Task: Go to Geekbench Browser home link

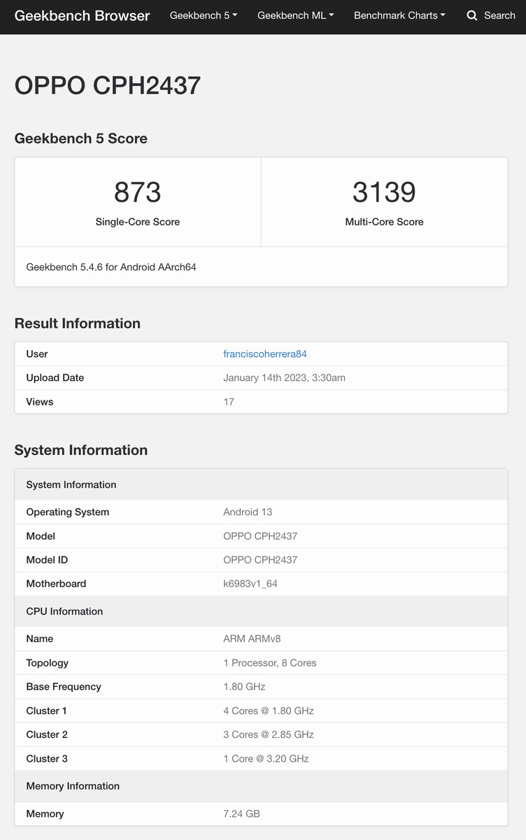Action: pyautogui.click(x=82, y=15)
